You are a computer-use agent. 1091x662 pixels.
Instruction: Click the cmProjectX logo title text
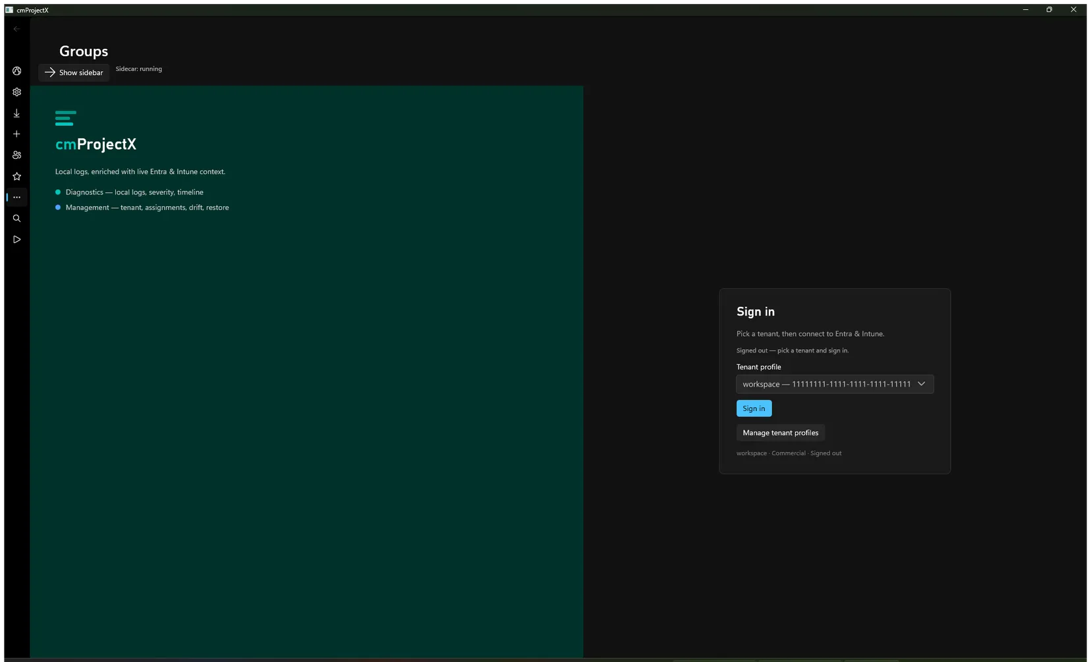(x=96, y=144)
